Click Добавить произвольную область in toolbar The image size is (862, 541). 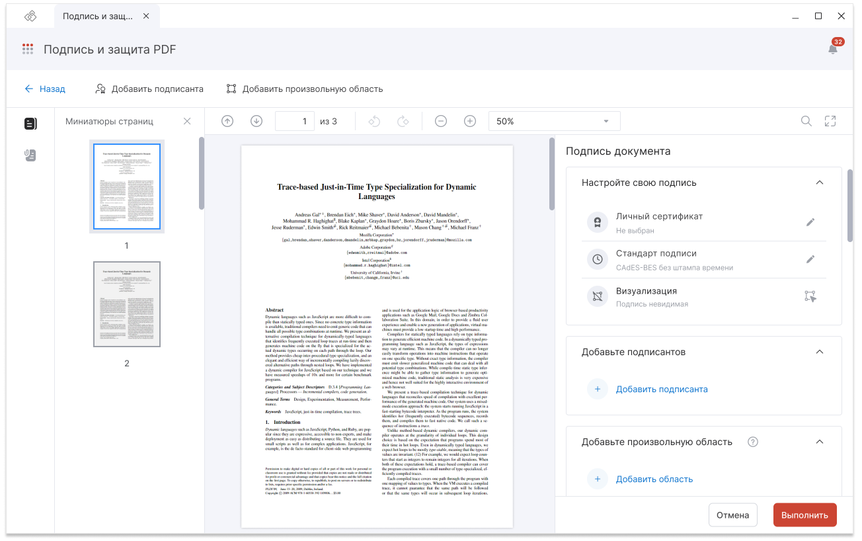click(x=305, y=89)
